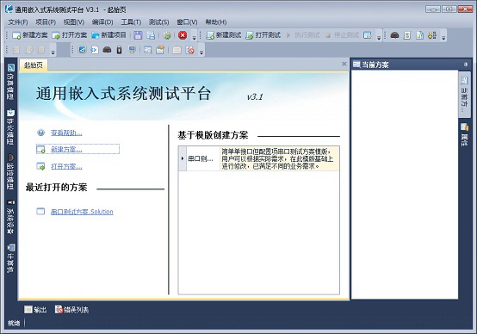The width and height of the screenshot is (477, 334).
Task: Open the 计算机 side panel tab
Action: (10, 258)
